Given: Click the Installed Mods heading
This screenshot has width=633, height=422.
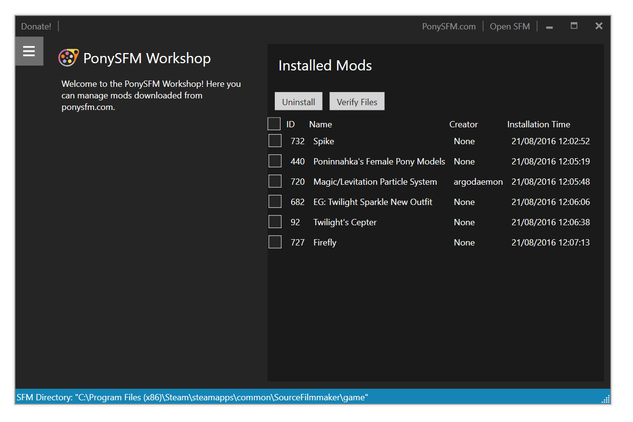Looking at the screenshot, I should [325, 66].
